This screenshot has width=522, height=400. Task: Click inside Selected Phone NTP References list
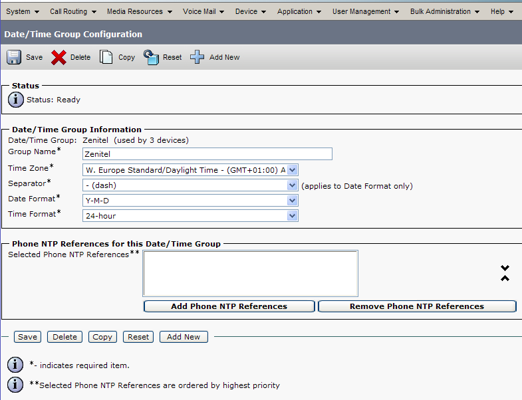[x=250, y=273]
